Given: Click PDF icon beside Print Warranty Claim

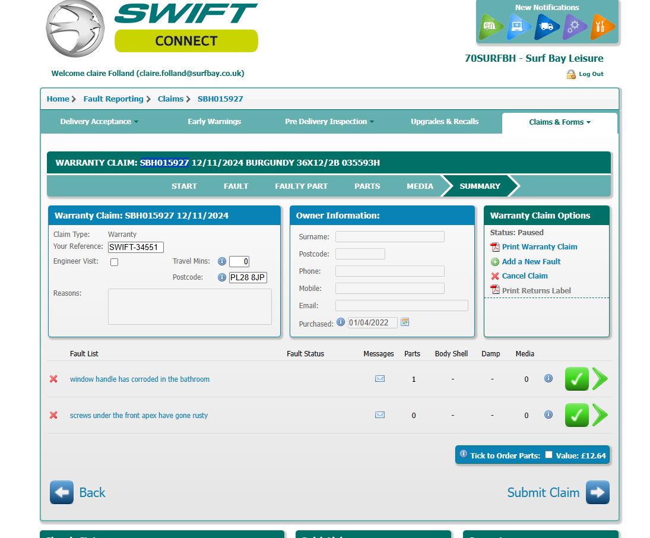Looking at the screenshot, I should pos(495,247).
